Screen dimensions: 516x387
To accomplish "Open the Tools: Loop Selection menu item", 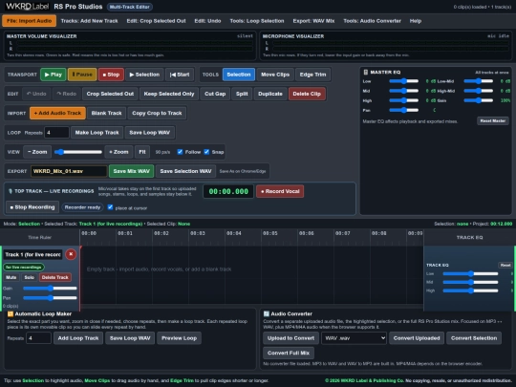I will coord(257,21).
